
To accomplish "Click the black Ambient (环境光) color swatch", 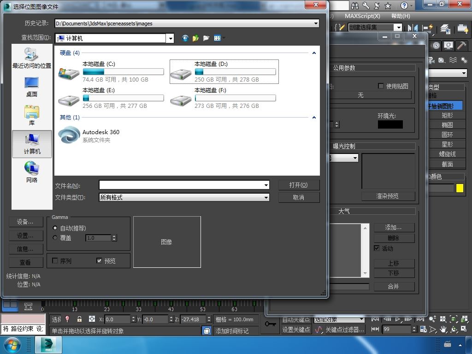I will pos(390,124).
